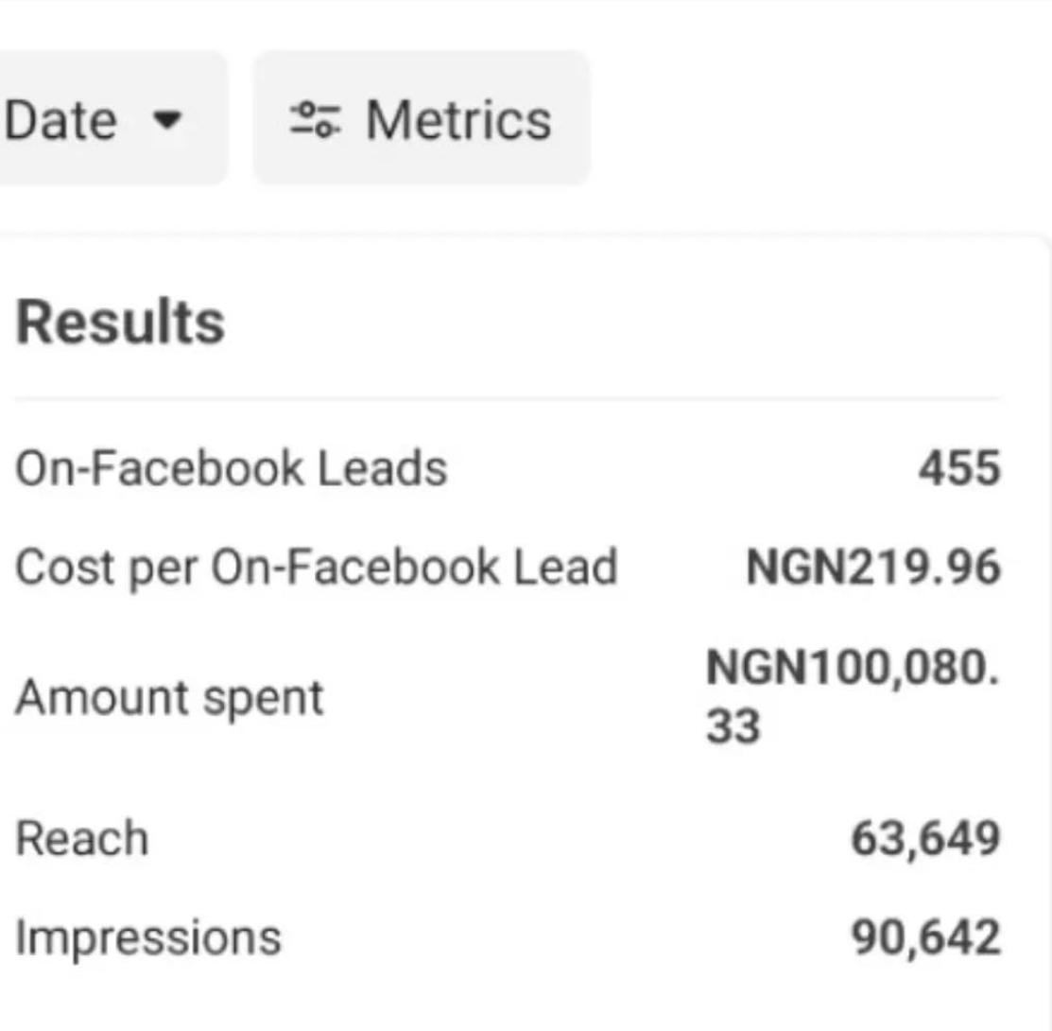Select the 90,642 impressions value
This screenshot has width=1052, height=1031.
925,936
